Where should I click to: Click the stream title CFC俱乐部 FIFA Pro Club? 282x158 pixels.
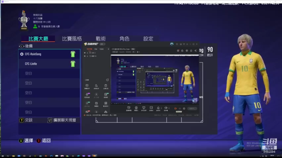(121, 49)
